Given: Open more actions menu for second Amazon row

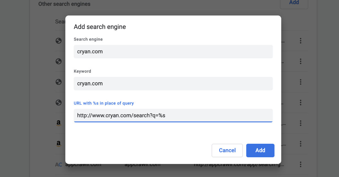Looking at the screenshot, I should (x=301, y=144).
